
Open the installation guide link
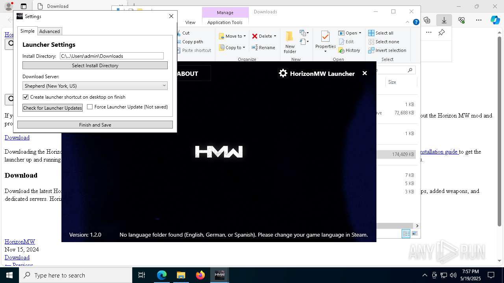pyautogui.click(x=439, y=152)
